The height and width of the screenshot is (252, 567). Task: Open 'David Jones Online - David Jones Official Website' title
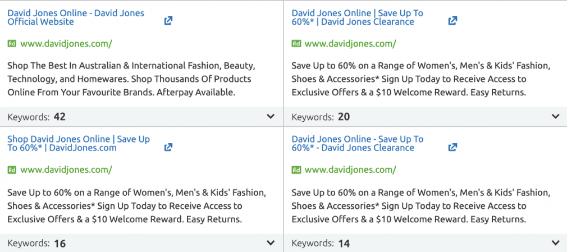coord(76,17)
